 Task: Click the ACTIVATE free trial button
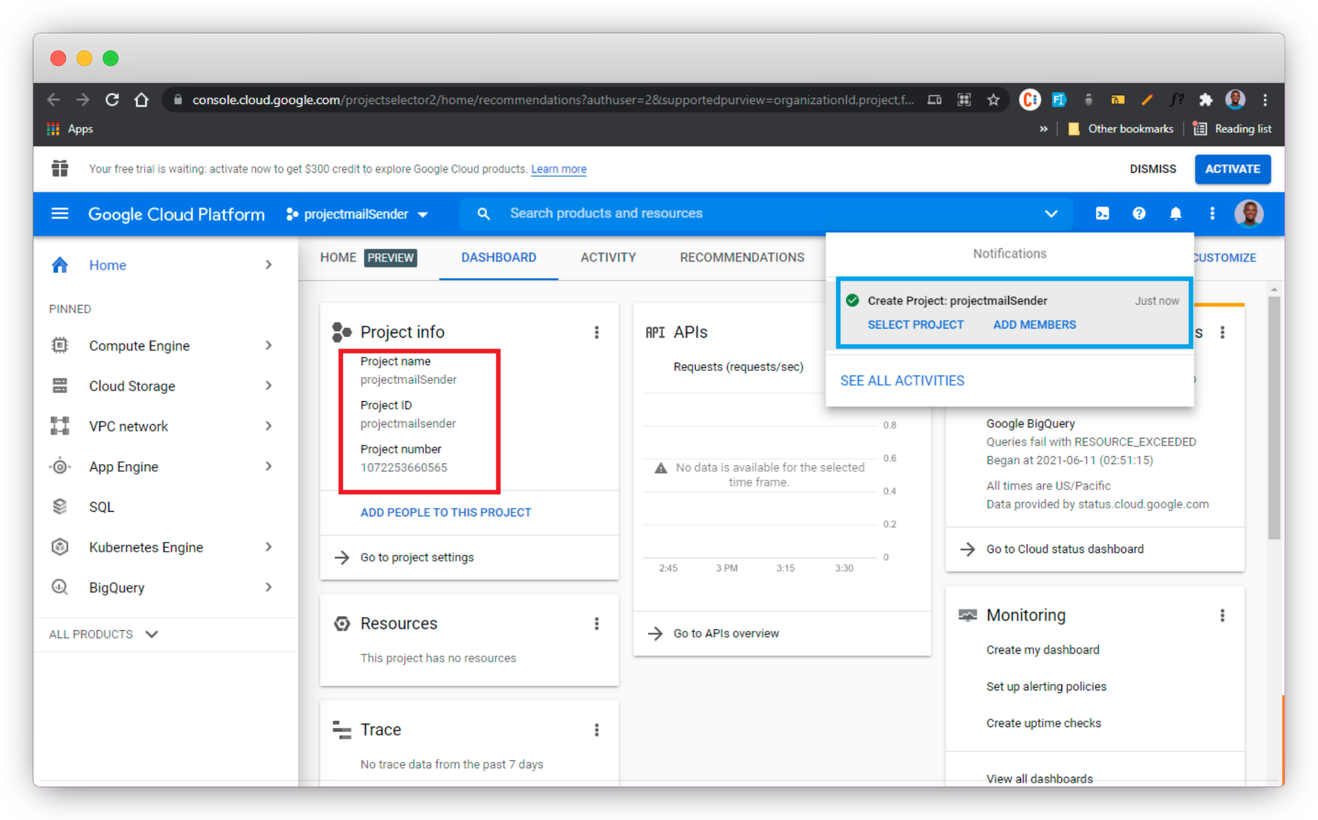(x=1232, y=169)
